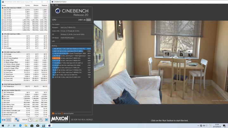Open the network computers icon in HWiNFO
The image size is (228, 128).
click(17, 120)
